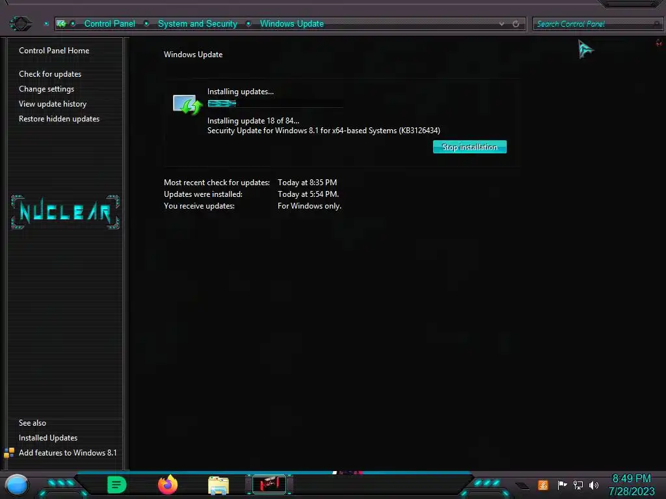This screenshot has width=666, height=499.
Task: Open Add features to Windows 8.1
Action: tap(68, 453)
